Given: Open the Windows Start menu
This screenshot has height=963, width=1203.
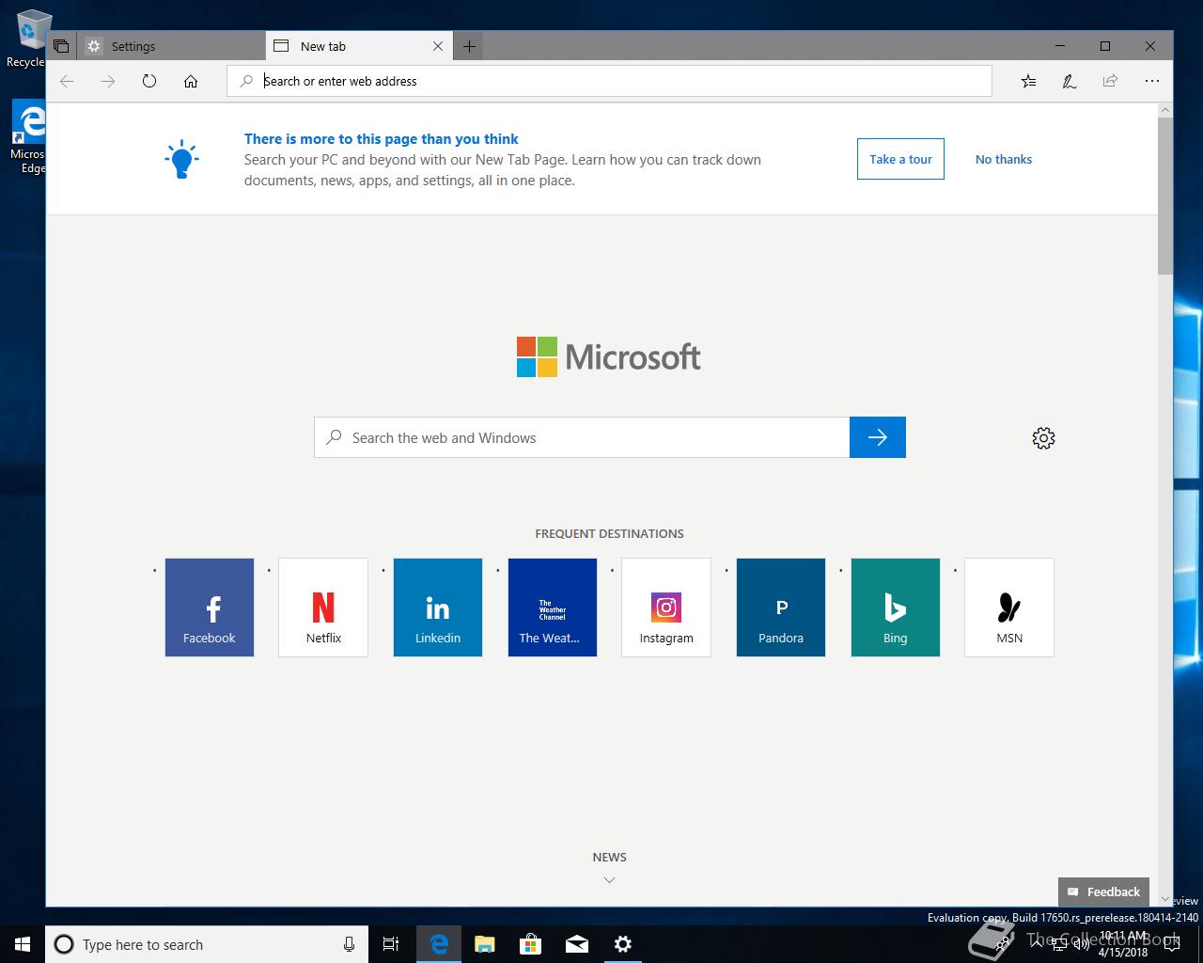Looking at the screenshot, I should tap(23, 944).
